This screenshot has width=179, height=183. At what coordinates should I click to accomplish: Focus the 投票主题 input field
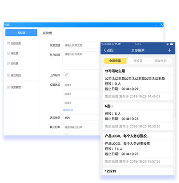pyautogui.click(x=82, y=45)
